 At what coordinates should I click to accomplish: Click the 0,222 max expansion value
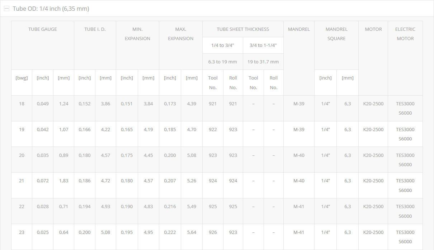pyautogui.click(x=170, y=232)
